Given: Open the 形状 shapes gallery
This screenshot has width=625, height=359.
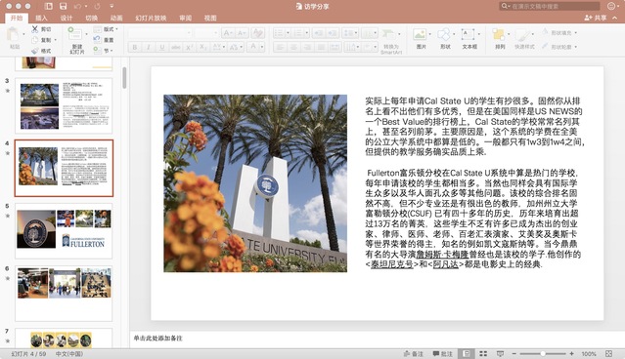Looking at the screenshot, I should (445, 39).
